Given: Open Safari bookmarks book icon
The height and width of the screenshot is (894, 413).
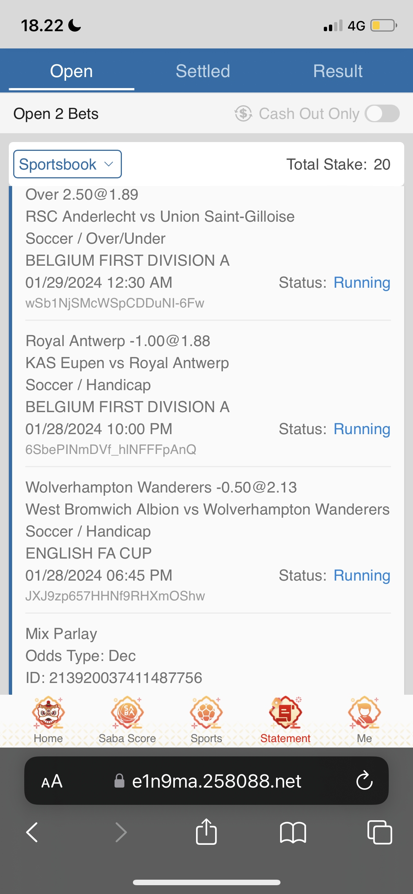Looking at the screenshot, I should (x=293, y=832).
